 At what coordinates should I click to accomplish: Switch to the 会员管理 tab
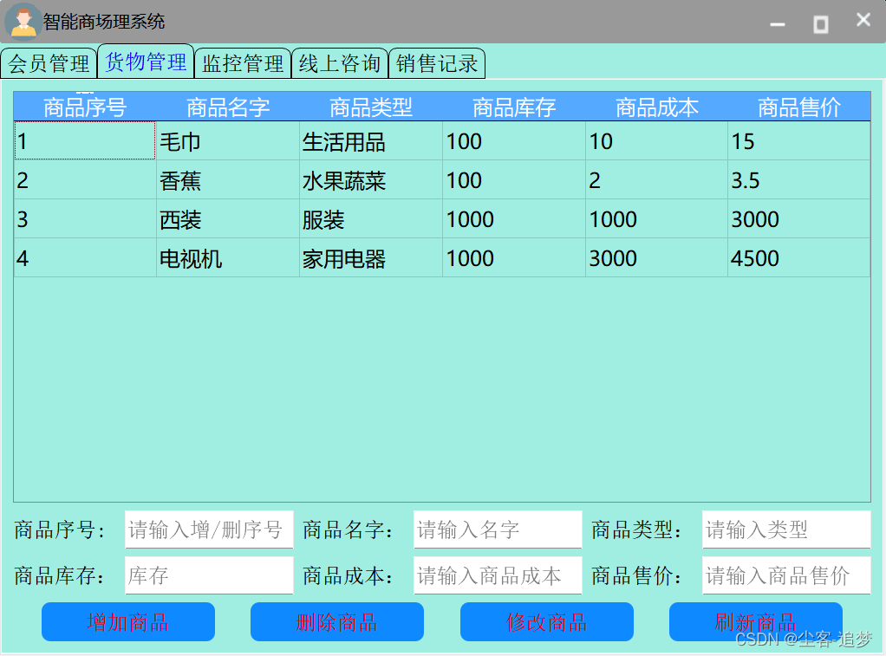tap(49, 63)
